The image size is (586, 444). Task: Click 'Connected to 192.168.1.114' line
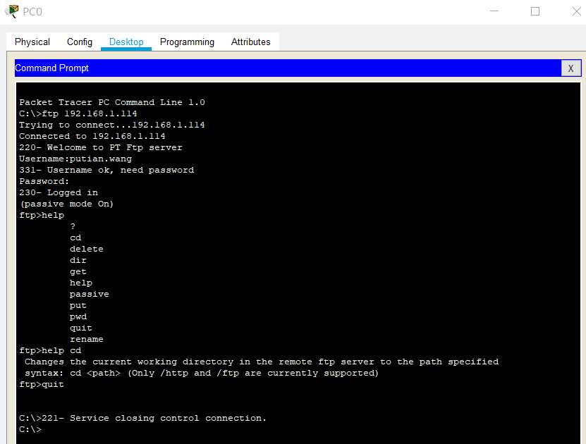click(92, 136)
